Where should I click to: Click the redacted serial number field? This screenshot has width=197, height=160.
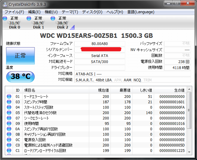click(x=100, y=50)
